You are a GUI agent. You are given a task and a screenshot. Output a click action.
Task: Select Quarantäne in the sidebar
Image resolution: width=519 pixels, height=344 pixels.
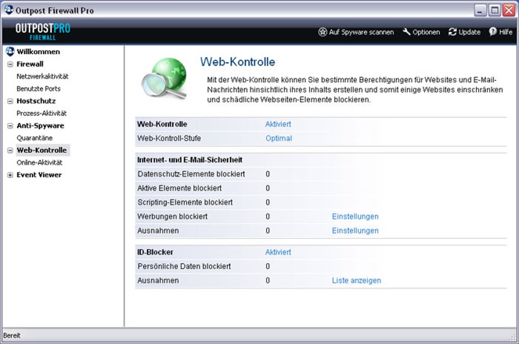35,138
